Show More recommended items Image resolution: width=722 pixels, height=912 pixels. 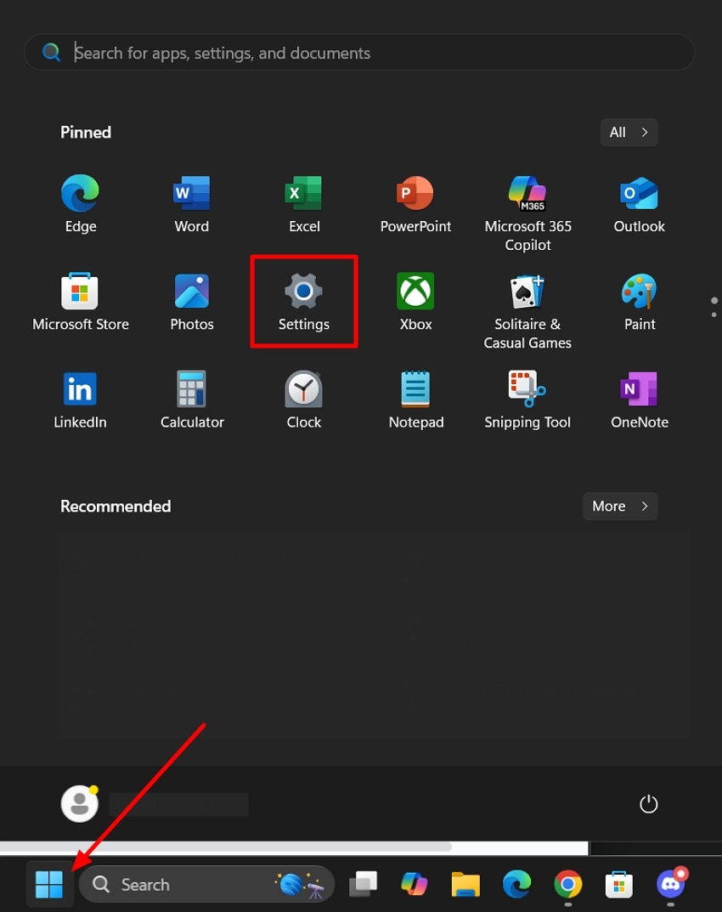click(x=619, y=506)
